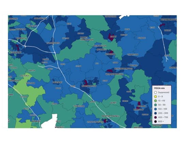The width and height of the screenshot is (194, 146).
Task: Click the Olney map label
Action: pos(113,103)
